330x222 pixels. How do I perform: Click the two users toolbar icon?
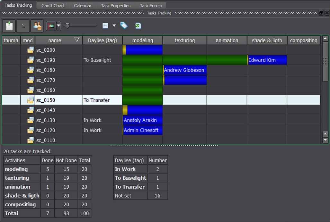[x=37, y=26]
